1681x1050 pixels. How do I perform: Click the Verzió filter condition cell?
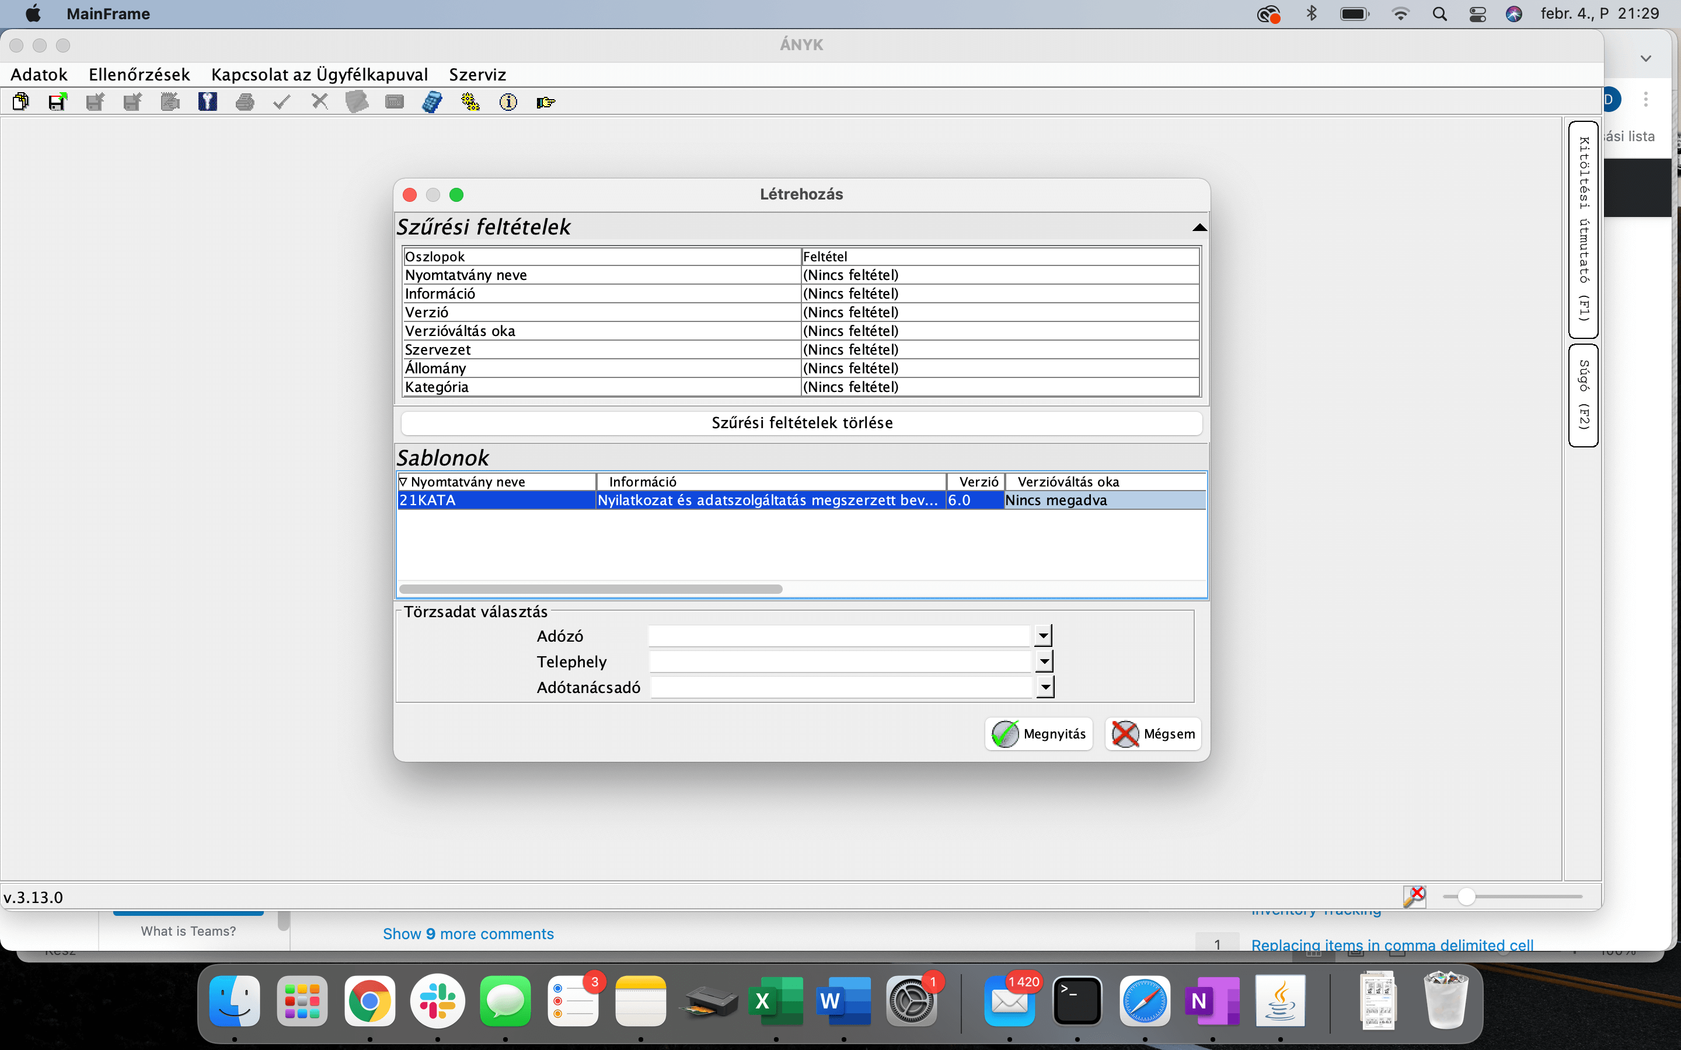click(x=1000, y=313)
